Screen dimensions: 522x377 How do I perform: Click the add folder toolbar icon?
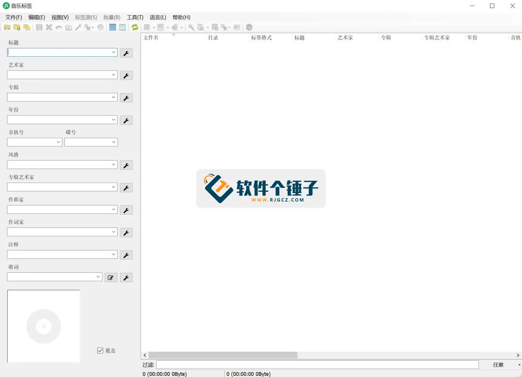[17, 27]
